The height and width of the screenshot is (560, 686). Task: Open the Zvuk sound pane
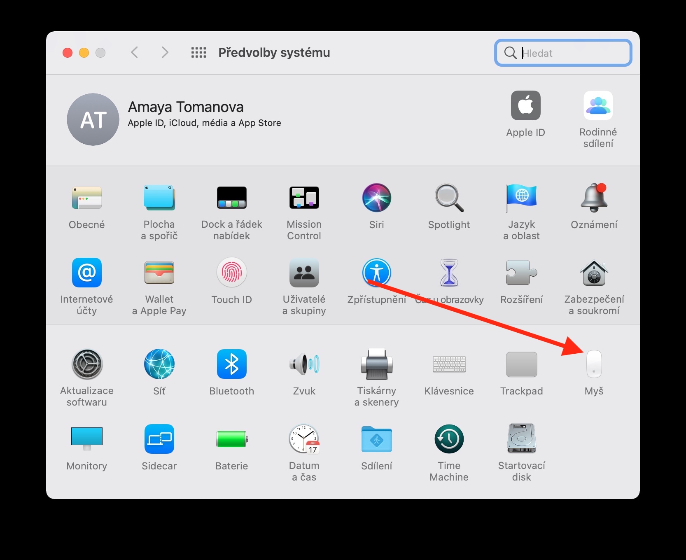click(304, 364)
